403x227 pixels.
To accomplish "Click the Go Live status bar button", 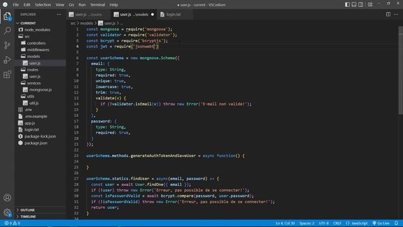I will [x=381, y=223].
